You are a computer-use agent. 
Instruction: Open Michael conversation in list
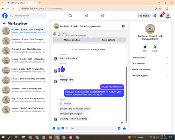[24, 90]
